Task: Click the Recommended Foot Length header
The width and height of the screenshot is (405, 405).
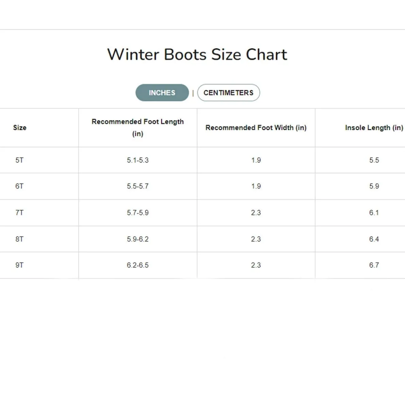Action: 137,128
